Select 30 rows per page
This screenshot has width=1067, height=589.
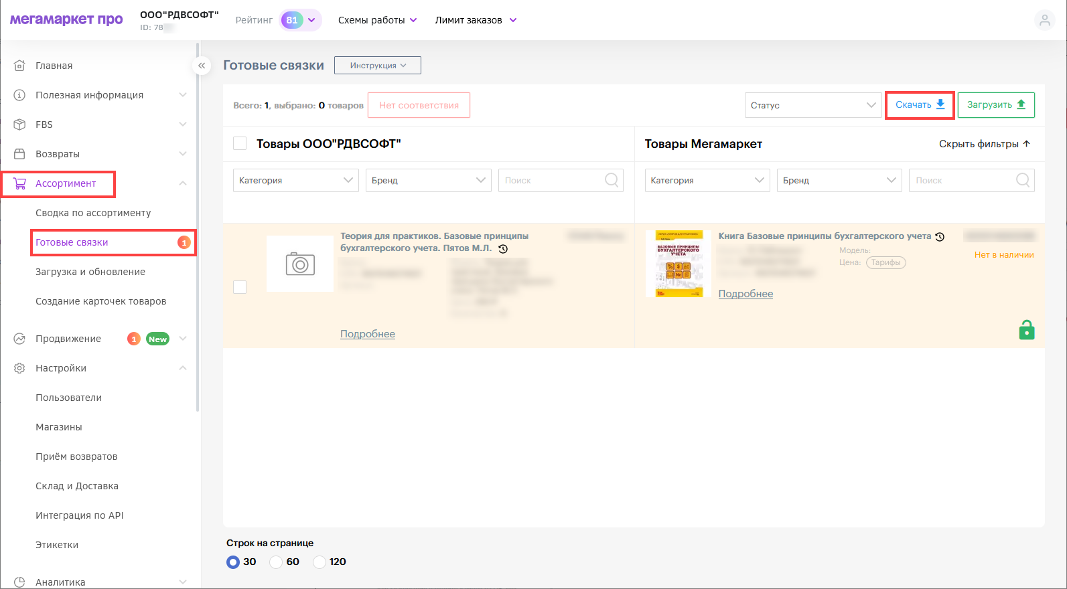pos(233,562)
